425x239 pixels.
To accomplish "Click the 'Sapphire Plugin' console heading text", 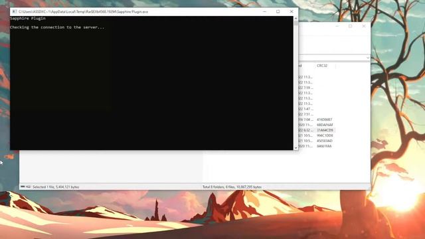I will point(28,19).
